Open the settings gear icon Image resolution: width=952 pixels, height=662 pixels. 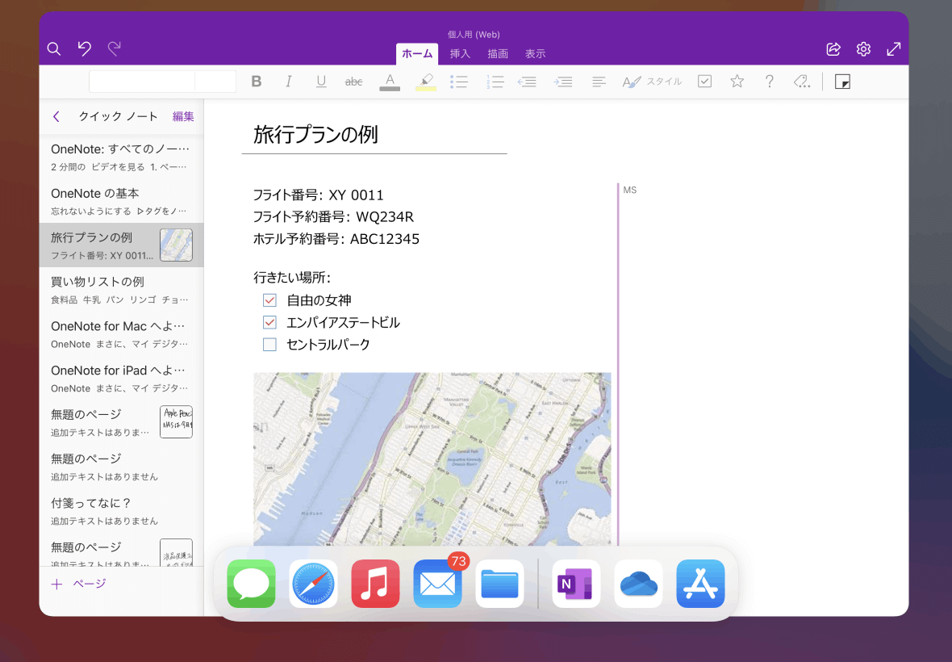point(863,49)
